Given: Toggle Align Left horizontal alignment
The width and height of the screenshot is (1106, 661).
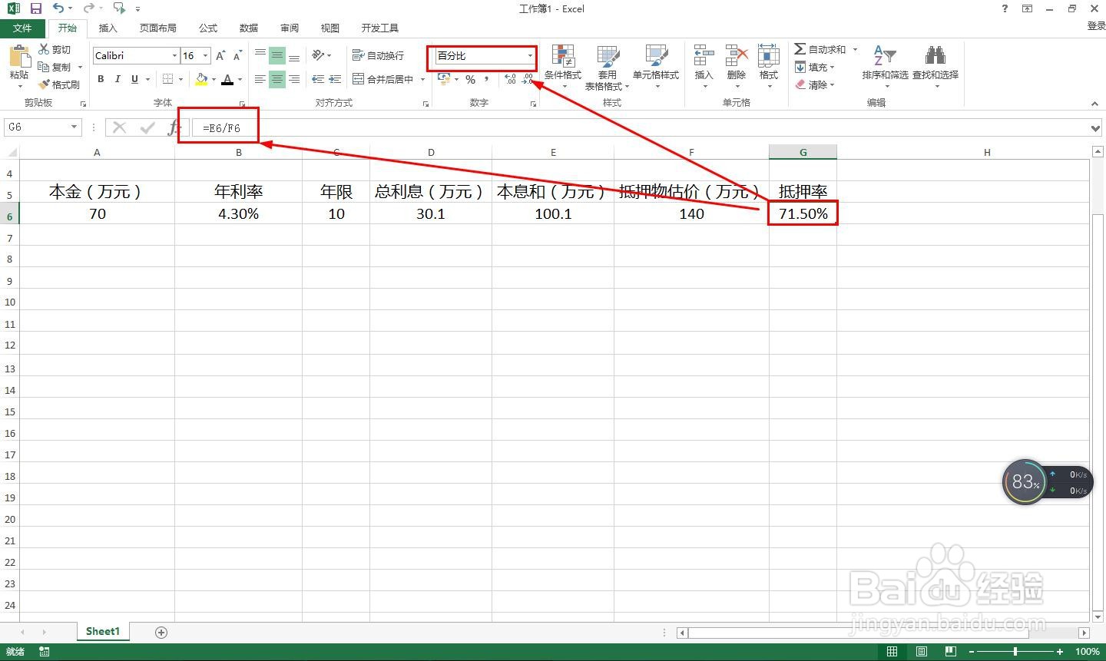Looking at the screenshot, I should [260, 79].
